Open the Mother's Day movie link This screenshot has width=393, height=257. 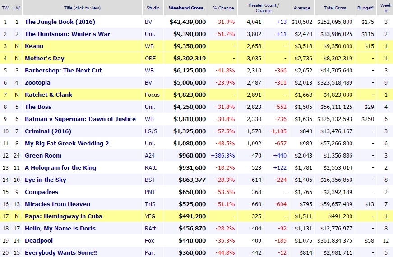(x=45, y=59)
